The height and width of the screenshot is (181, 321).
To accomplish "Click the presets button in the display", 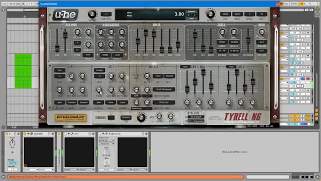I will click(192, 12).
